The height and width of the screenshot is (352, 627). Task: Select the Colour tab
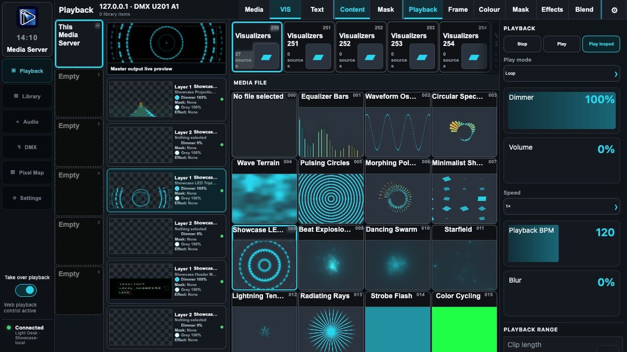[x=489, y=9]
